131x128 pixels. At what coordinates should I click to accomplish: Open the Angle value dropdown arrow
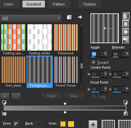point(106,53)
